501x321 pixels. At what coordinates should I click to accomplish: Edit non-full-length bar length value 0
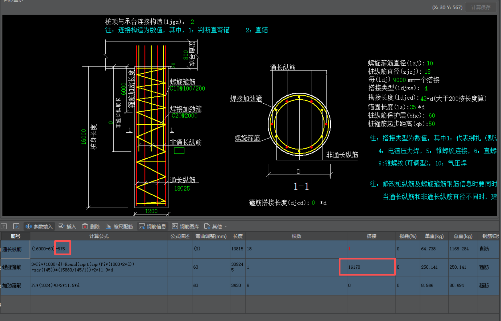click(x=111, y=123)
